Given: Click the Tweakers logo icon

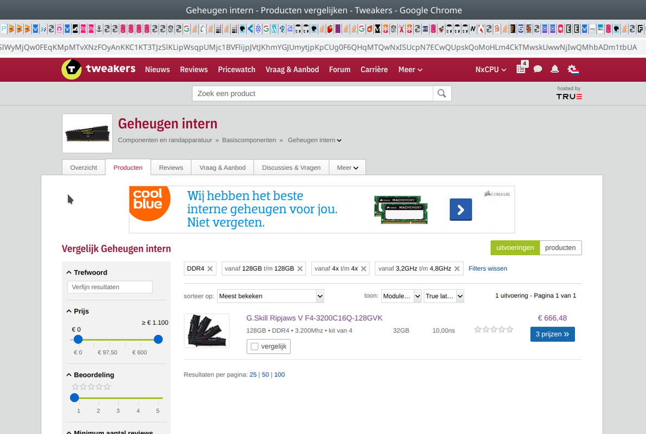Looking at the screenshot, I should point(72,69).
